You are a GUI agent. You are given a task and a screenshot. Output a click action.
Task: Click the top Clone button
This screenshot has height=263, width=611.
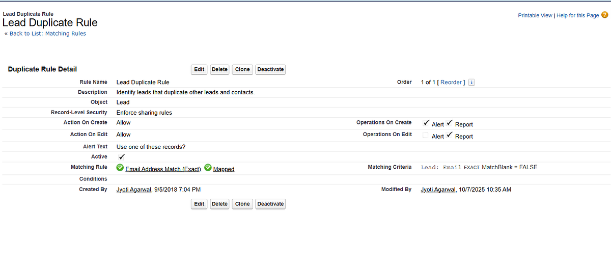[242, 69]
